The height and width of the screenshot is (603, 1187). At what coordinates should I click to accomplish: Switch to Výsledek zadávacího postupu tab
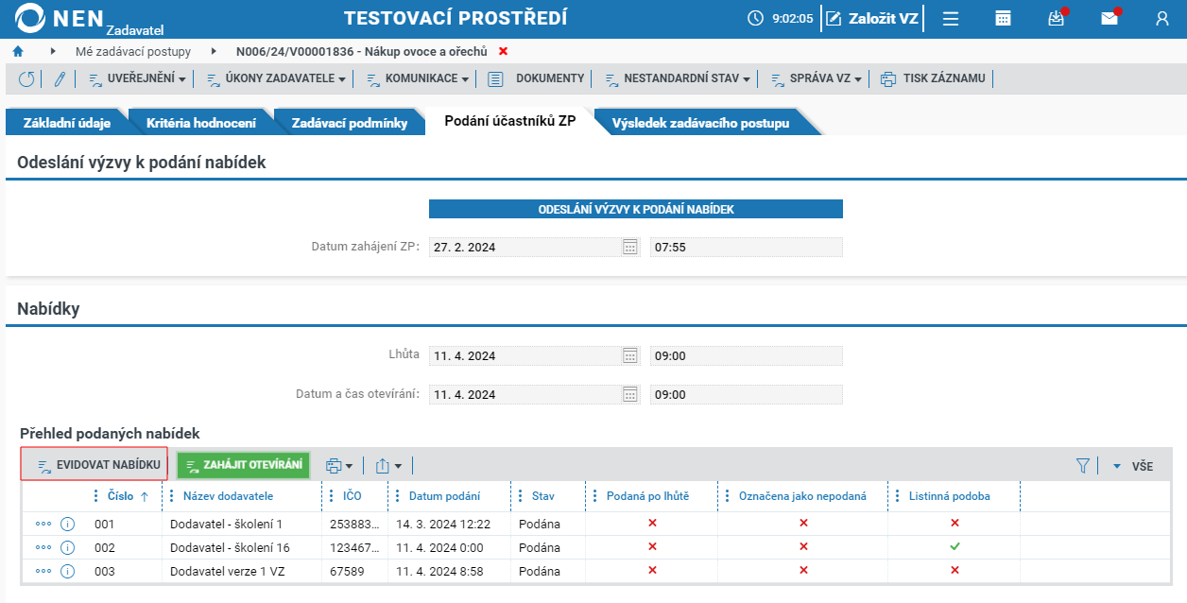700,123
